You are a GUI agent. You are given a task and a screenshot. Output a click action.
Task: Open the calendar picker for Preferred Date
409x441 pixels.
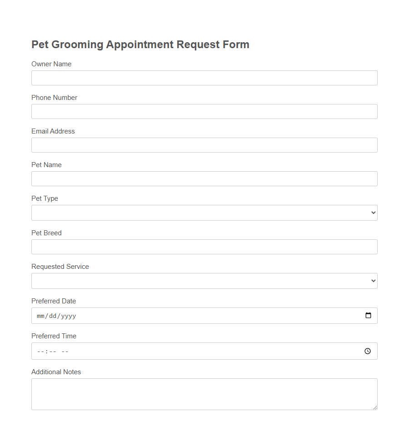click(x=368, y=315)
